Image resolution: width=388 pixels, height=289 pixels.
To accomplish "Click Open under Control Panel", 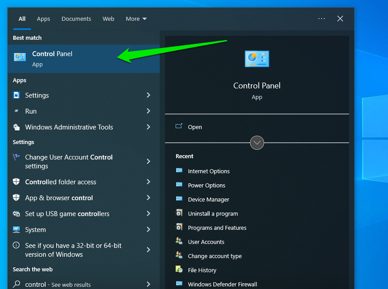I will 195,127.
